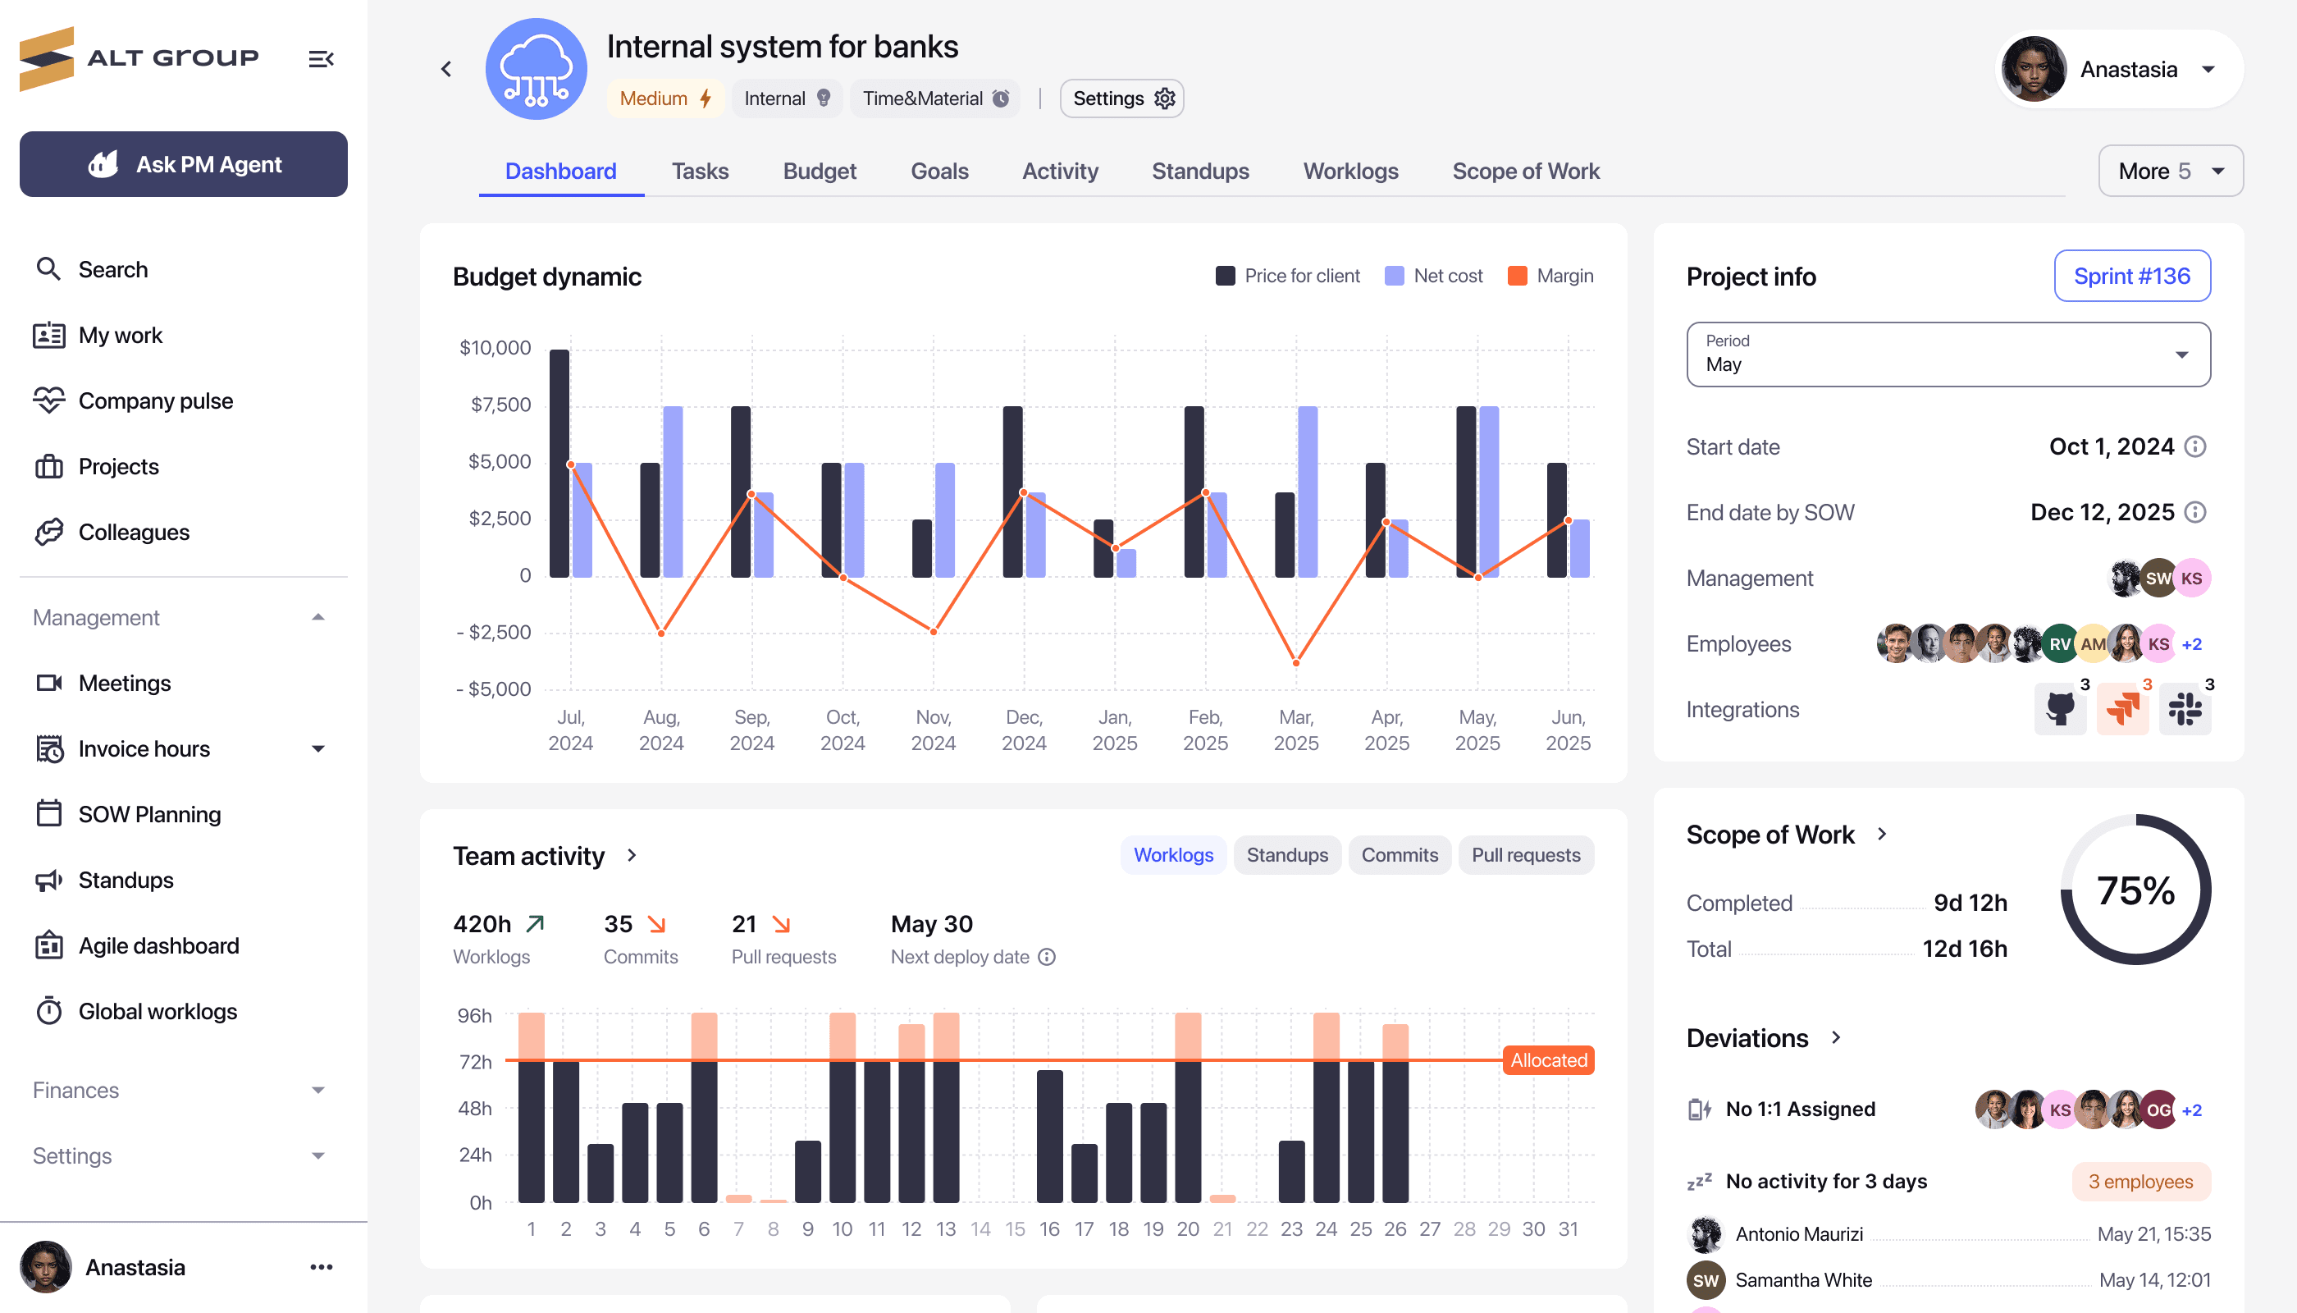
Task: Click the back arrow beside the project logo
Action: (x=446, y=69)
